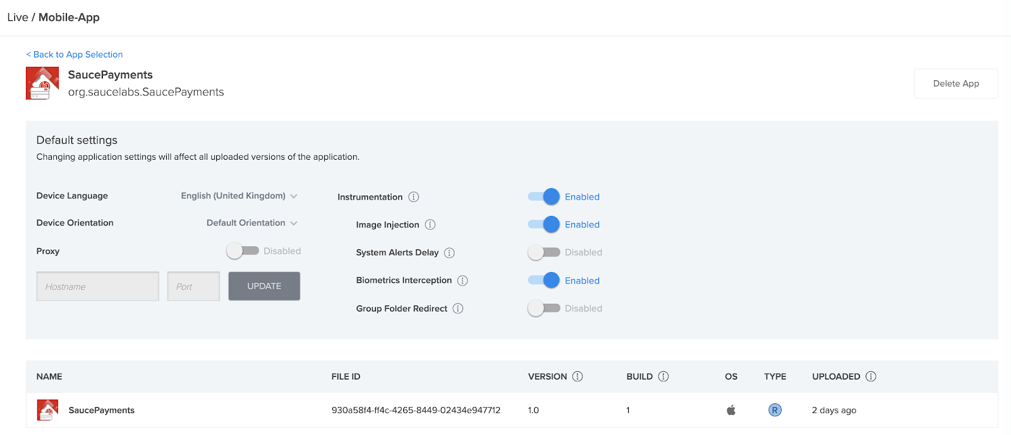Click the System Alerts Delay info icon
Screen dimensions: 1011x435
[449, 253]
